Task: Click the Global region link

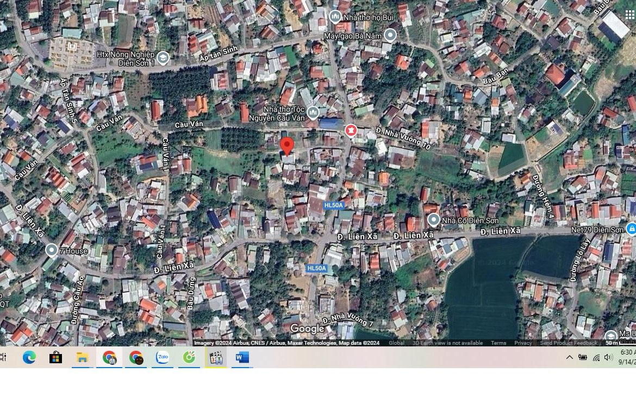Action: click(x=396, y=343)
